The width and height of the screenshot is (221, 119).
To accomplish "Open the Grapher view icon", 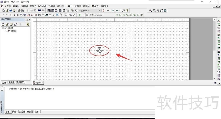I will (x=60, y=10).
